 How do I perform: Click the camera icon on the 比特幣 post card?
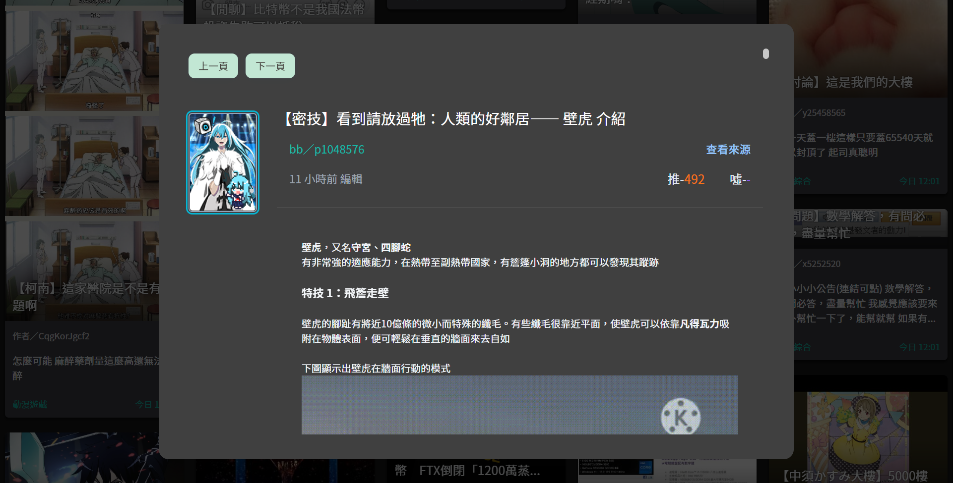[206, 5]
